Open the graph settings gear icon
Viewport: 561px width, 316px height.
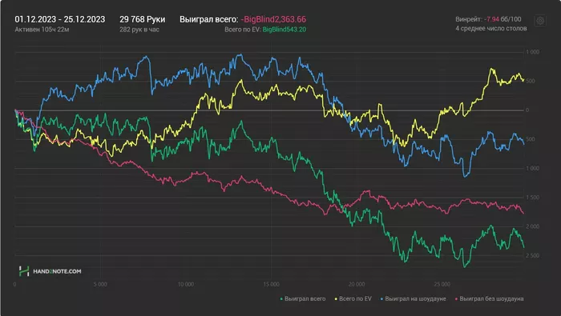click(540, 21)
